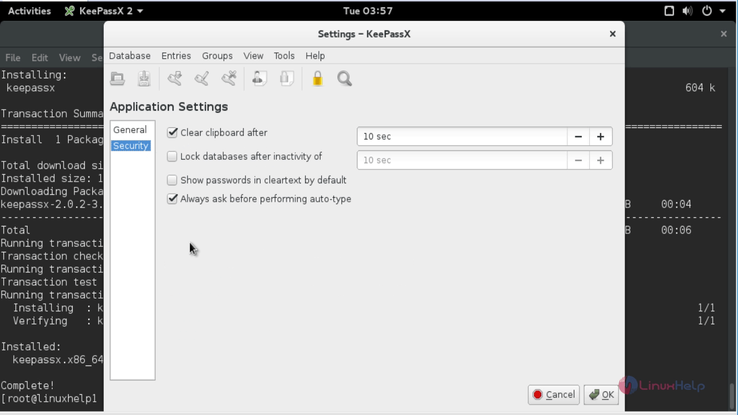The width and height of the screenshot is (738, 415).
Task: Toggle Always ask before performing auto-type
Action: click(172, 198)
